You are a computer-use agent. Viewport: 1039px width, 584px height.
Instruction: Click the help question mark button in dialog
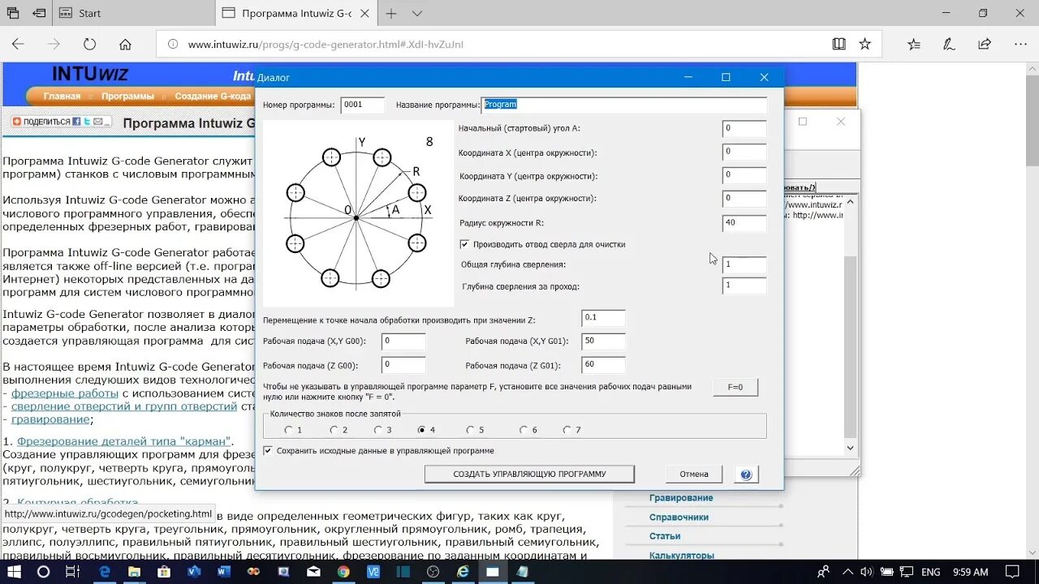(746, 474)
